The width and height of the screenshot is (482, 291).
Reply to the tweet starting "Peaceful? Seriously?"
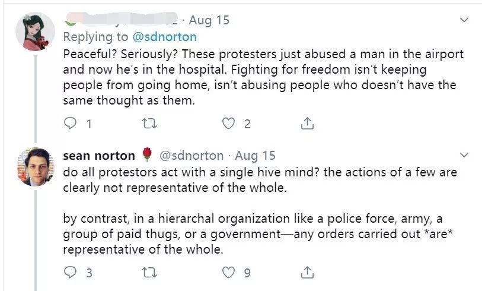(x=70, y=124)
